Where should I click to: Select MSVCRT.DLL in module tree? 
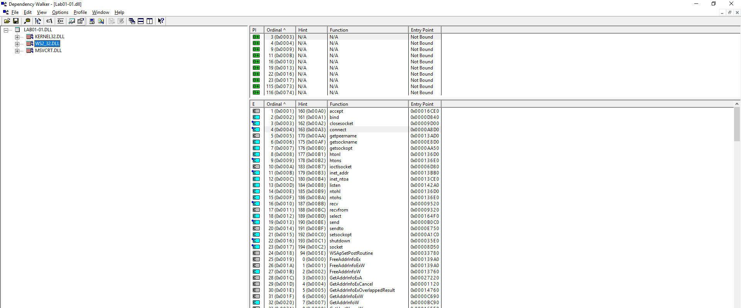pyautogui.click(x=48, y=51)
